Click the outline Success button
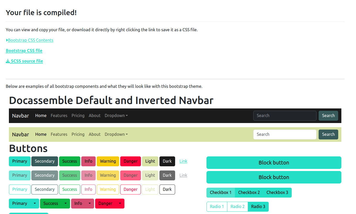 point(70,189)
